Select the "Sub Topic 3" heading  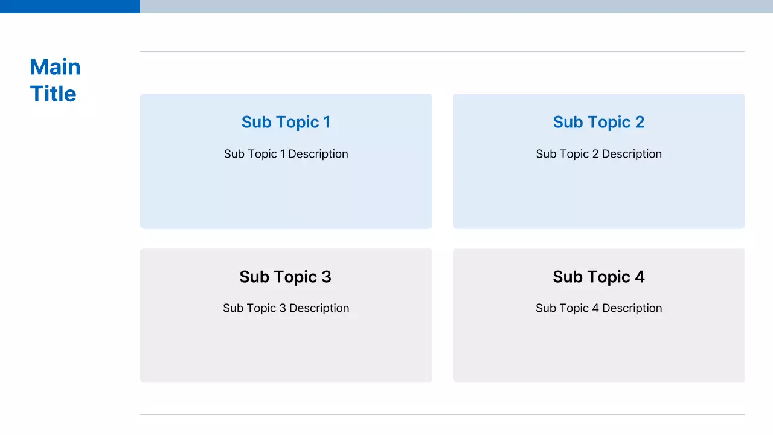click(x=285, y=277)
